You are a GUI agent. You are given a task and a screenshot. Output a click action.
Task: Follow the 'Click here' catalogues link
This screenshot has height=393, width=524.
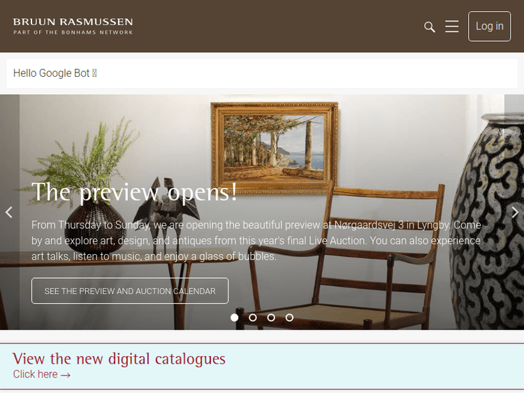pos(42,374)
